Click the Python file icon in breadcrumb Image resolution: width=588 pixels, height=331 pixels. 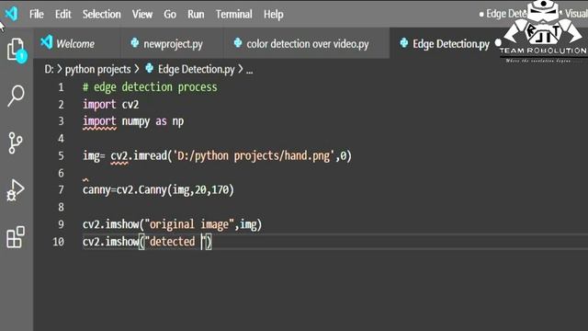[149, 68]
